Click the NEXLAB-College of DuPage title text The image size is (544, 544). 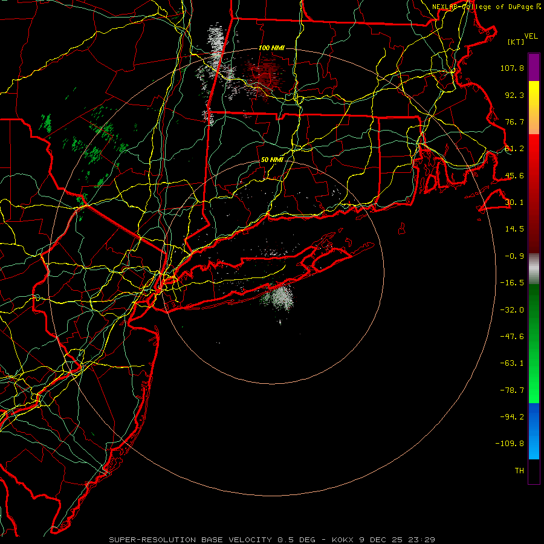click(x=486, y=7)
